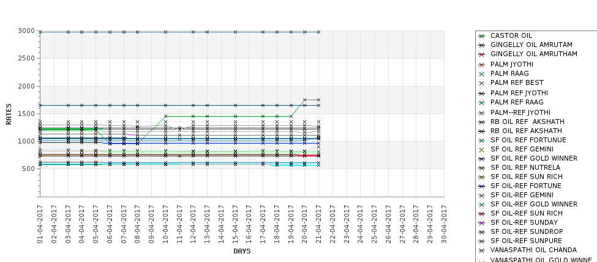Select SF OIL REF NUTRELA legend label
This screenshot has width=597, height=262.
[x=525, y=167]
